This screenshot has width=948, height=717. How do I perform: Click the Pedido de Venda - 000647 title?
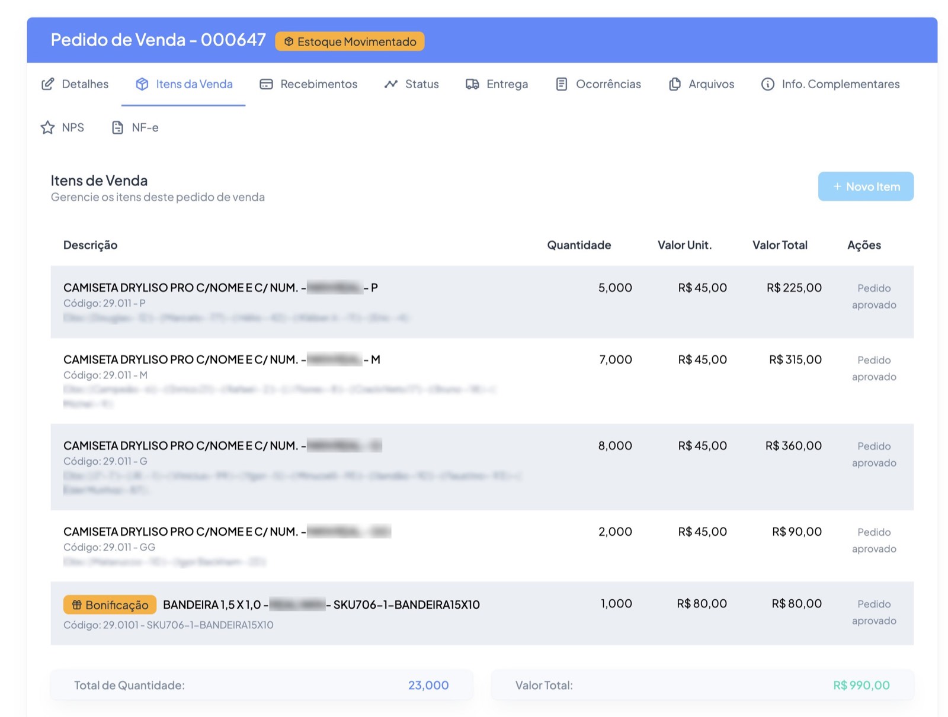click(x=158, y=40)
